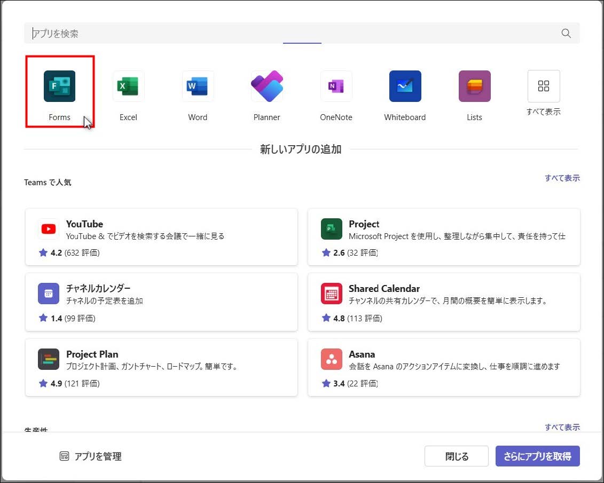Click the 4.9 (121 評価) rating text

coord(75,384)
